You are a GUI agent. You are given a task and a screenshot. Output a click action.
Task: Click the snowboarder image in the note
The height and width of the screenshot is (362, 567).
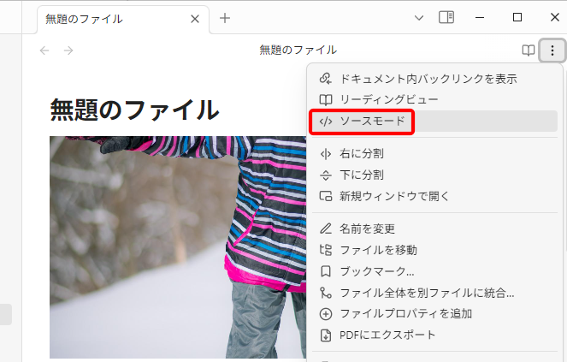tap(178, 246)
